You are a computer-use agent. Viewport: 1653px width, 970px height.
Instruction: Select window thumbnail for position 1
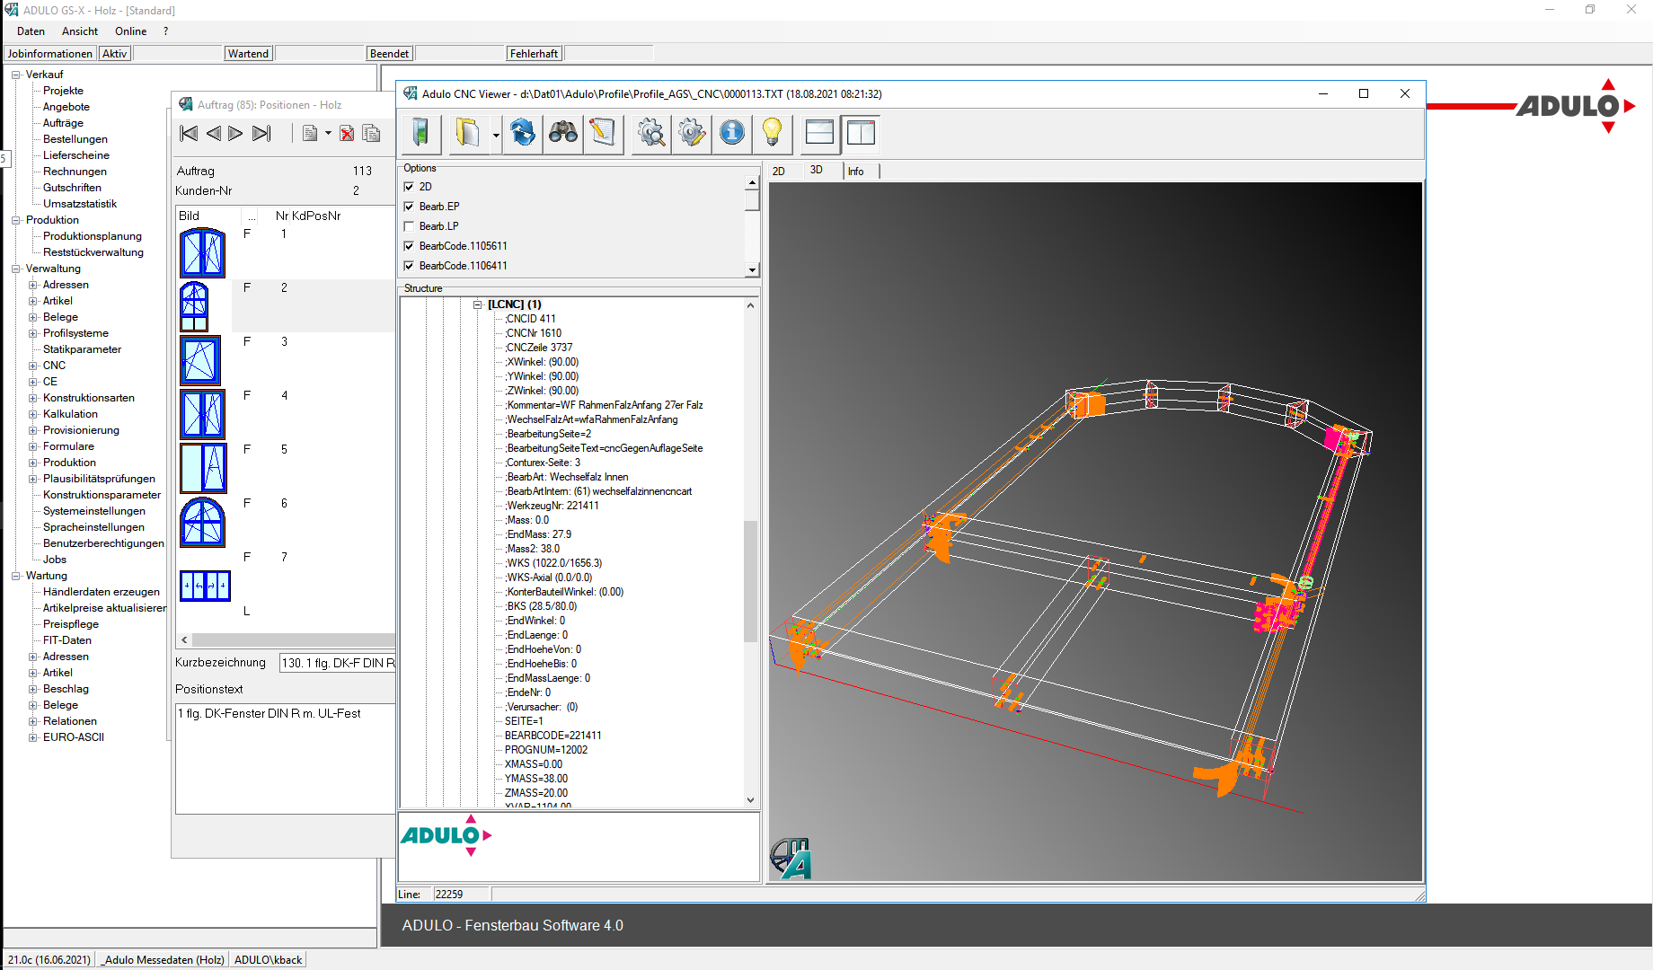point(203,252)
